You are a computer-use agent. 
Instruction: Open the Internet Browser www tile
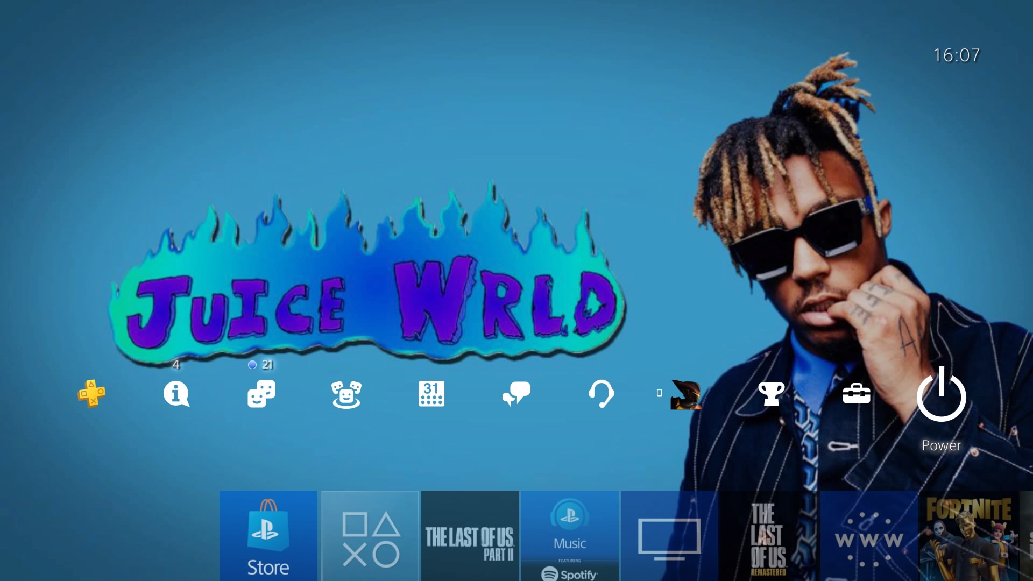[x=869, y=536]
